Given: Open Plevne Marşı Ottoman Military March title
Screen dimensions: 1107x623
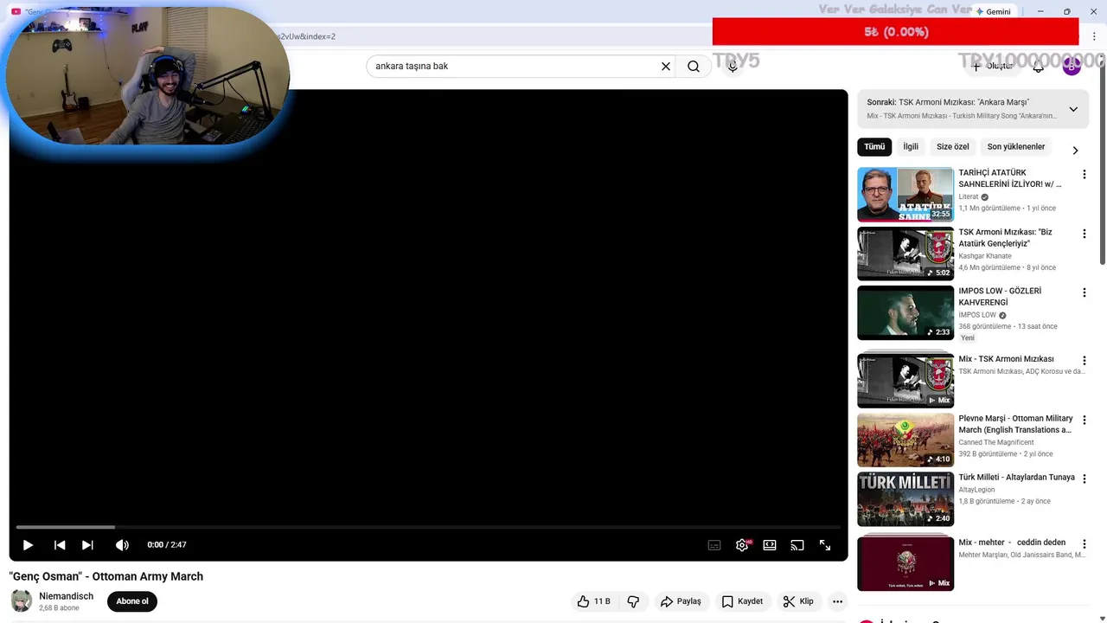Looking at the screenshot, I should 1015,424.
